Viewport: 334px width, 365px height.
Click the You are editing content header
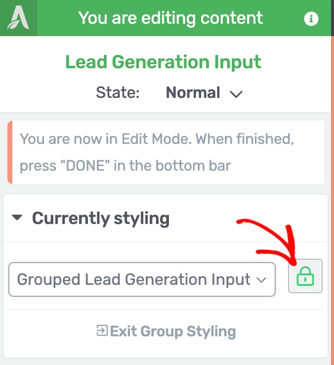170,18
